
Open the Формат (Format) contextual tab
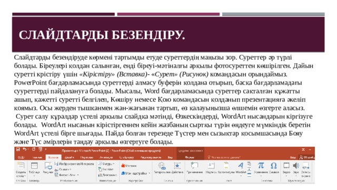click(190, 157)
